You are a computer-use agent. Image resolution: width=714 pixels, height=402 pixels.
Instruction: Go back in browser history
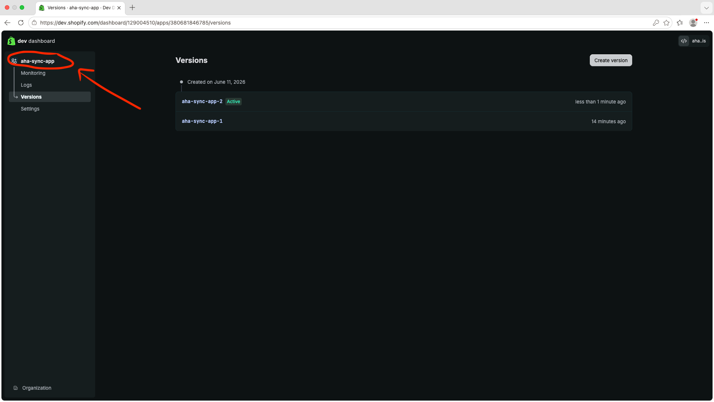7,23
